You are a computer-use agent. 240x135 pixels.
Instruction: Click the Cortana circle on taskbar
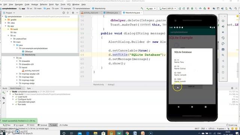point(64,133)
